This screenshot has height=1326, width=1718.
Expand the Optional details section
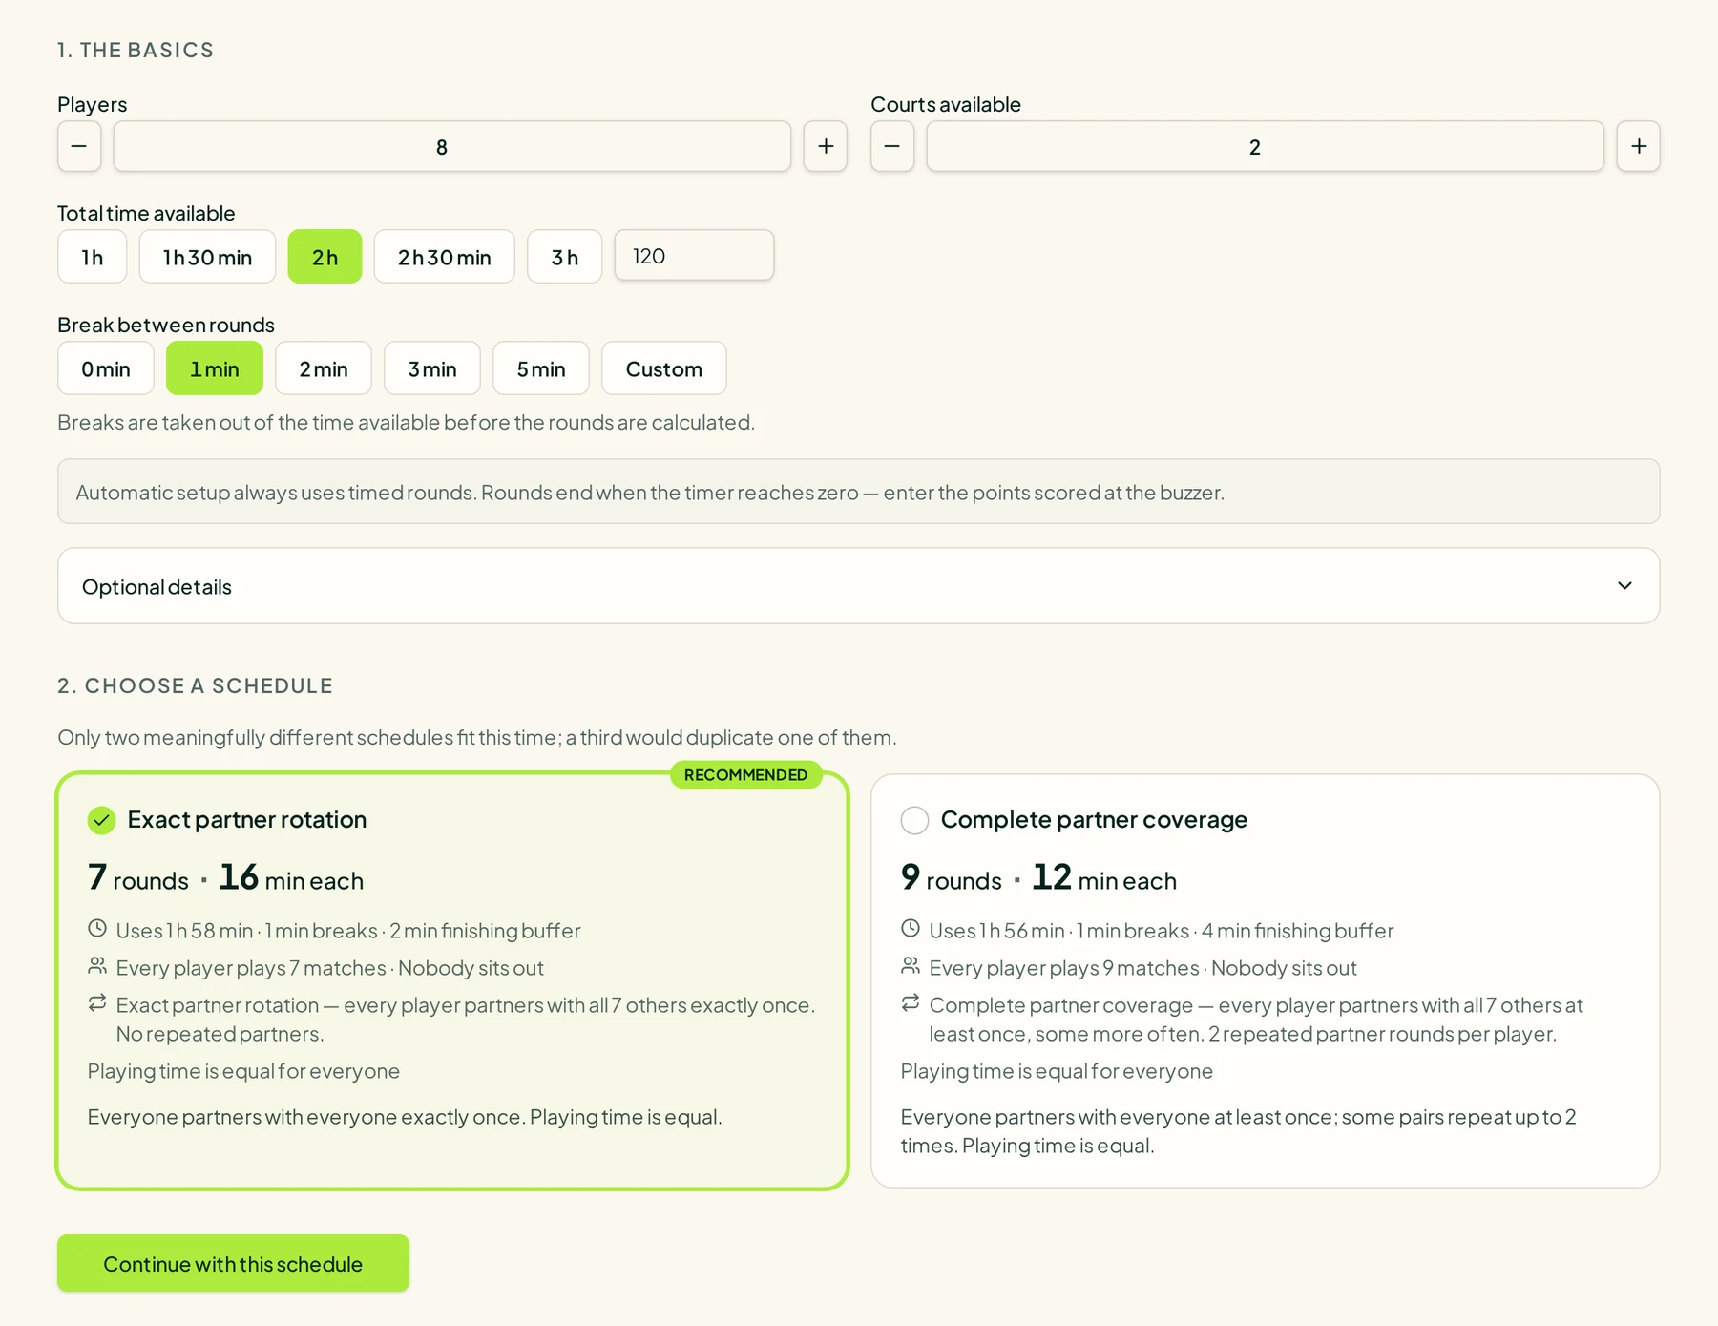tap(859, 586)
